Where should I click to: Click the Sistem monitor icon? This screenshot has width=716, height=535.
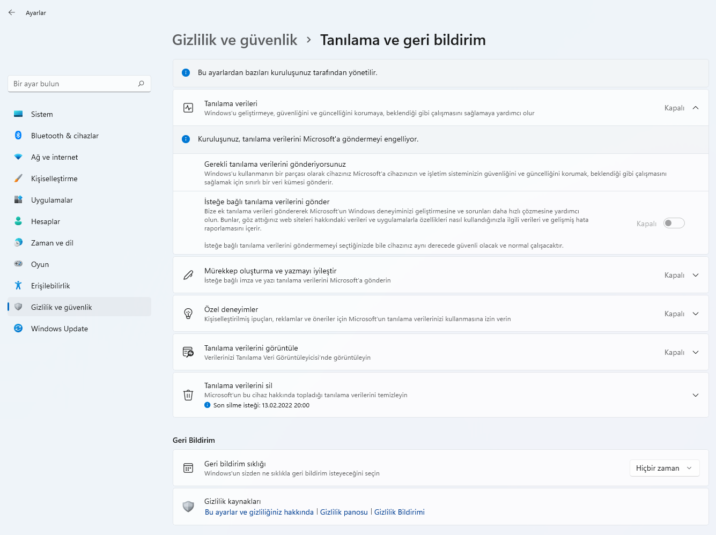[x=18, y=114]
